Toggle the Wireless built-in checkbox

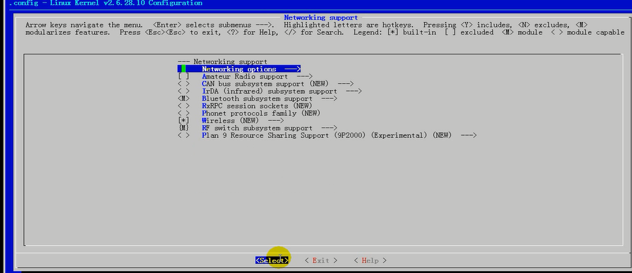(184, 120)
